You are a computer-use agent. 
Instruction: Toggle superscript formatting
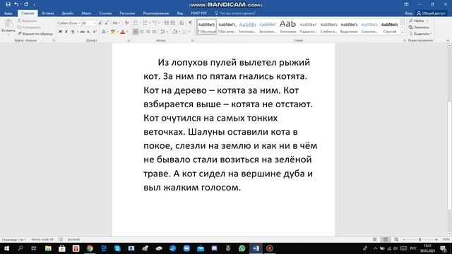click(95, 32)
